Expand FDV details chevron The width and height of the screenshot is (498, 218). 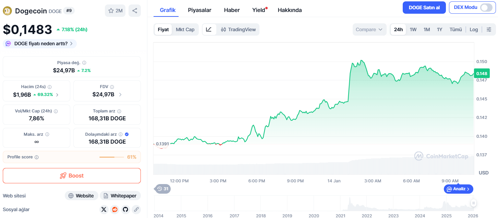[x=120, y=95]
